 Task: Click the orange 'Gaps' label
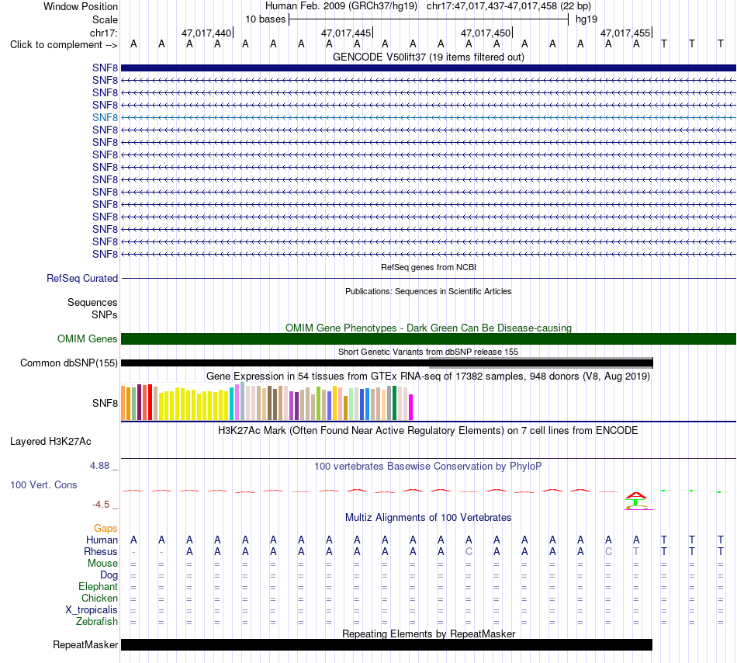point(106,529)
